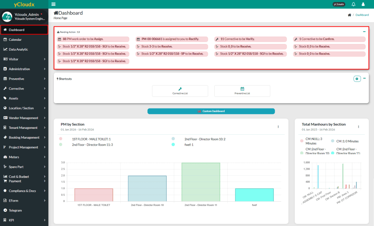Click the Ycloudx_Admin avatar picture
The width and height of the screenshot is (374, 226).
(7, 17)
